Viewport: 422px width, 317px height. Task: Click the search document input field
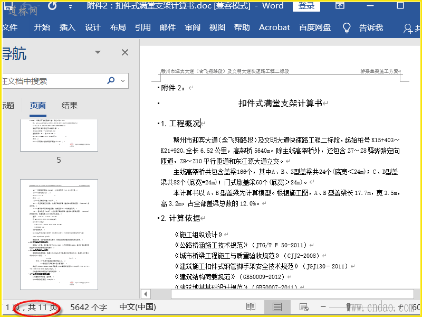tap(54, 81)
